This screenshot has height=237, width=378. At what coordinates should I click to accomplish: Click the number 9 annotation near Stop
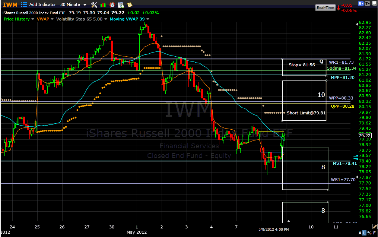[321, 62]
